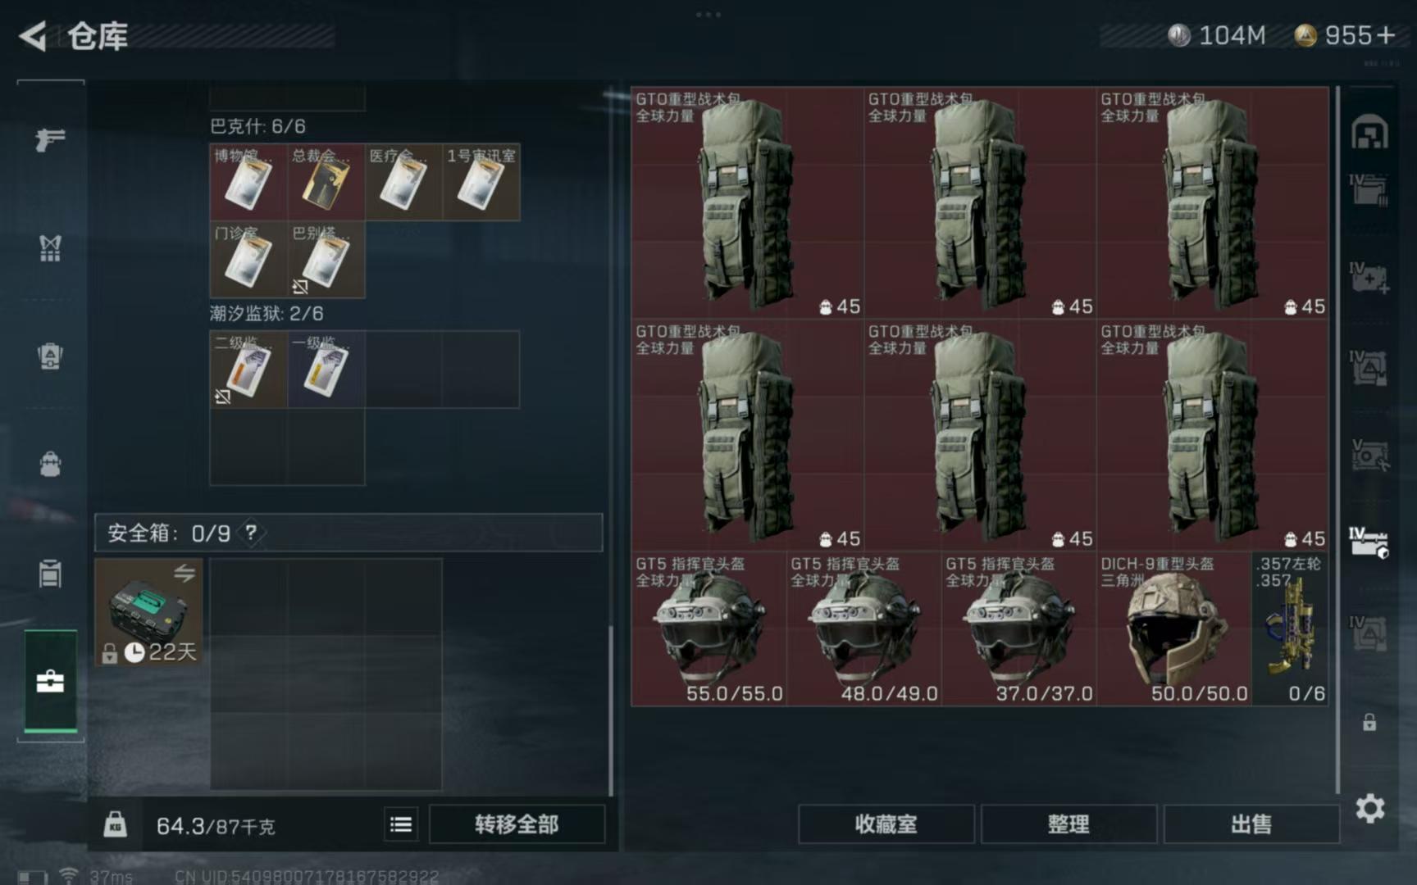Open the settings gear icon

point(1369,809)
